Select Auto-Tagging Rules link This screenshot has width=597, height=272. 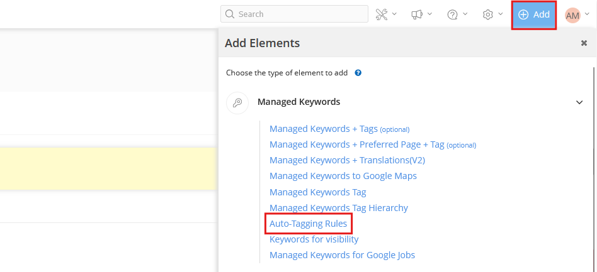(x=308, y=224)
